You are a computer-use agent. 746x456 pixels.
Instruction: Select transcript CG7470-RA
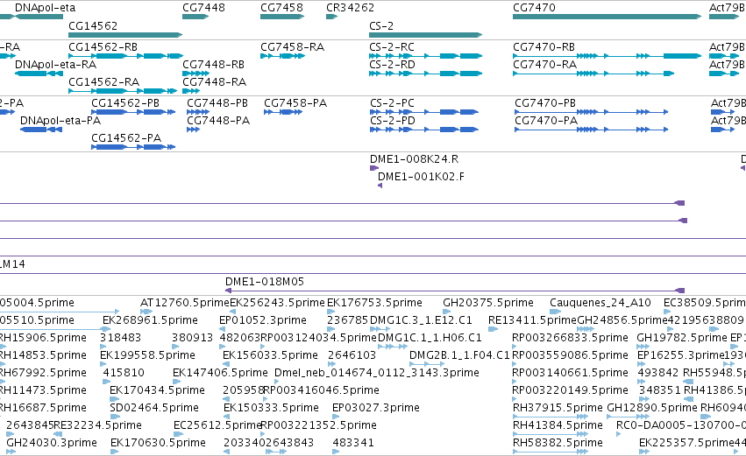click(x=593, y=74)
